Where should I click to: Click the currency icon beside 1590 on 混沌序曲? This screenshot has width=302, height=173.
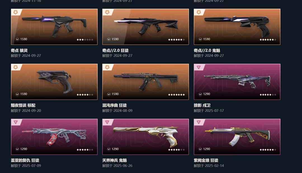[109, 94]
